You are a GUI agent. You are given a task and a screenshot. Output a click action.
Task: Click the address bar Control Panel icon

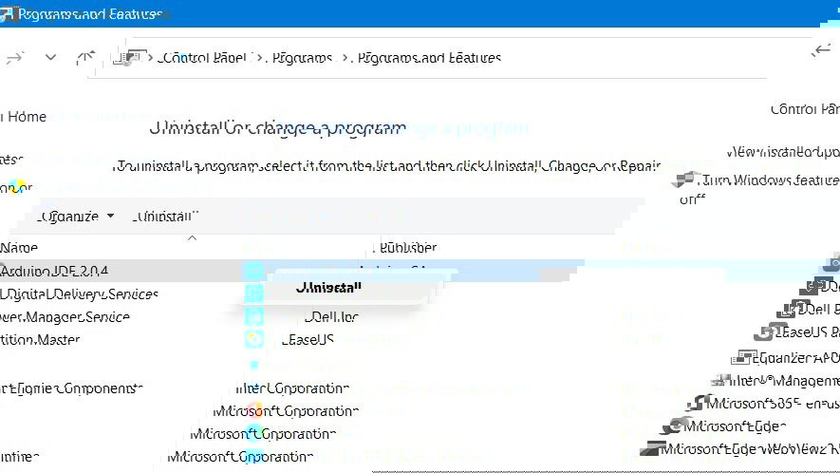pos(130,57)
